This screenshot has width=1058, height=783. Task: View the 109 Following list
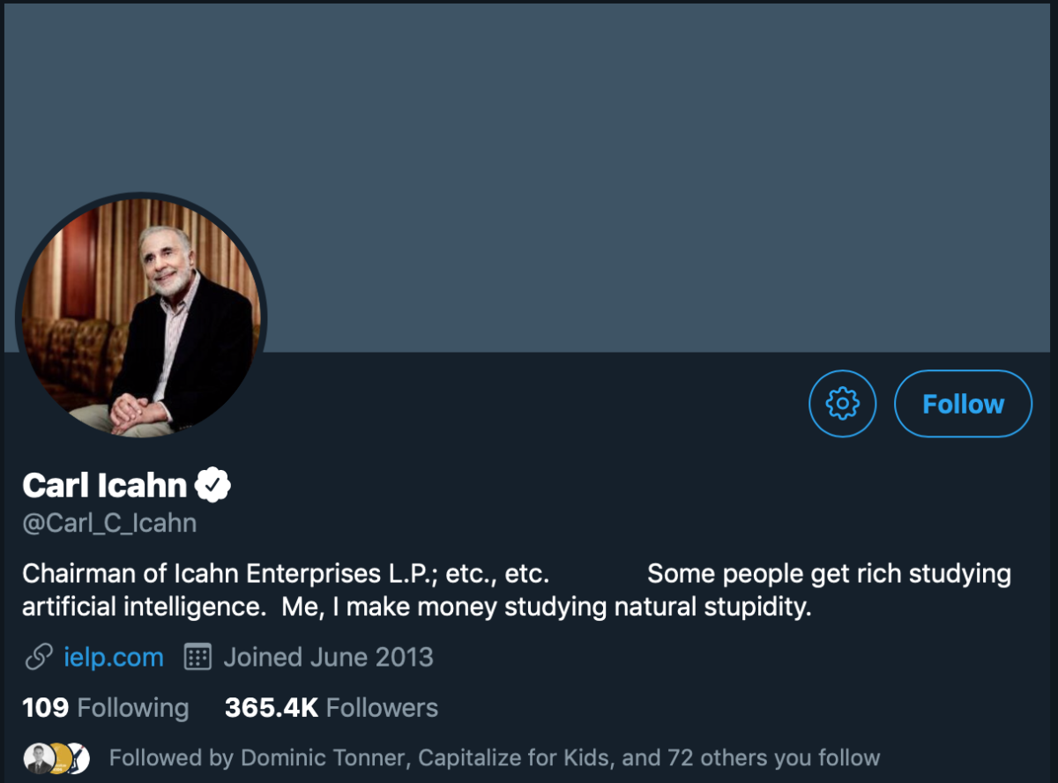pyautogui.click(x=106, y=707)
